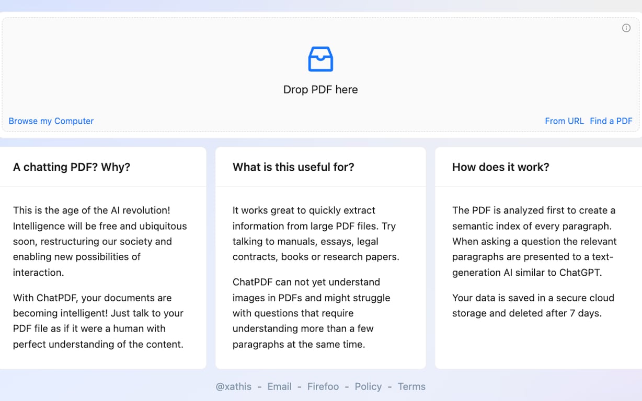Open "Browse my Computer" to pick a file
The width and height of the screenshot is (642, 401).
coord(51,121)
